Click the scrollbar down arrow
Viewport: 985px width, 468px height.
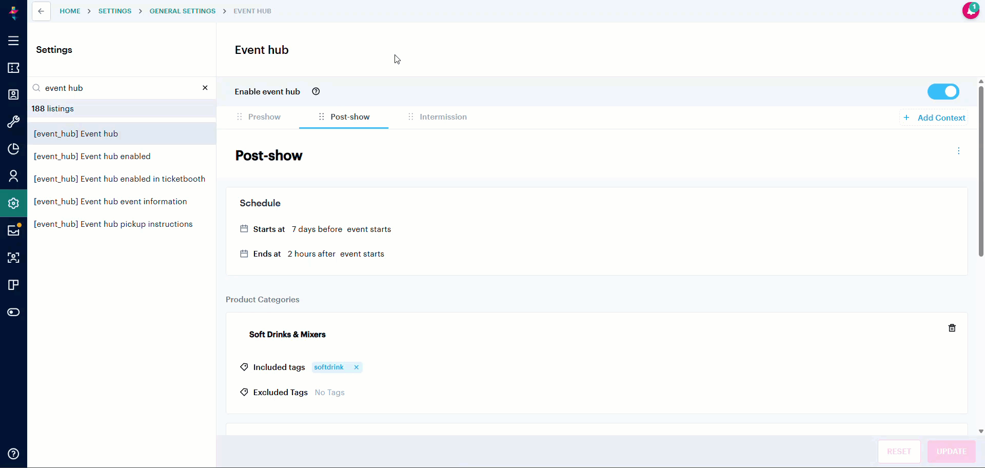click(x=981, y=432)
